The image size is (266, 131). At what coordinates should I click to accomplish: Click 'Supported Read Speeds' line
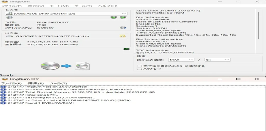pyautogui.click(x=186, y=35)
